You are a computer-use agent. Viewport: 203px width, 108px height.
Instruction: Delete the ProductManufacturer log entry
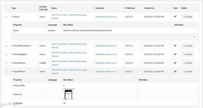click(188, 46)
